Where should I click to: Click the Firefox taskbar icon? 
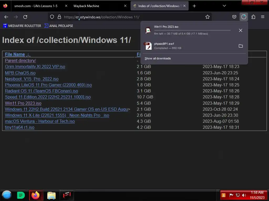36,195
